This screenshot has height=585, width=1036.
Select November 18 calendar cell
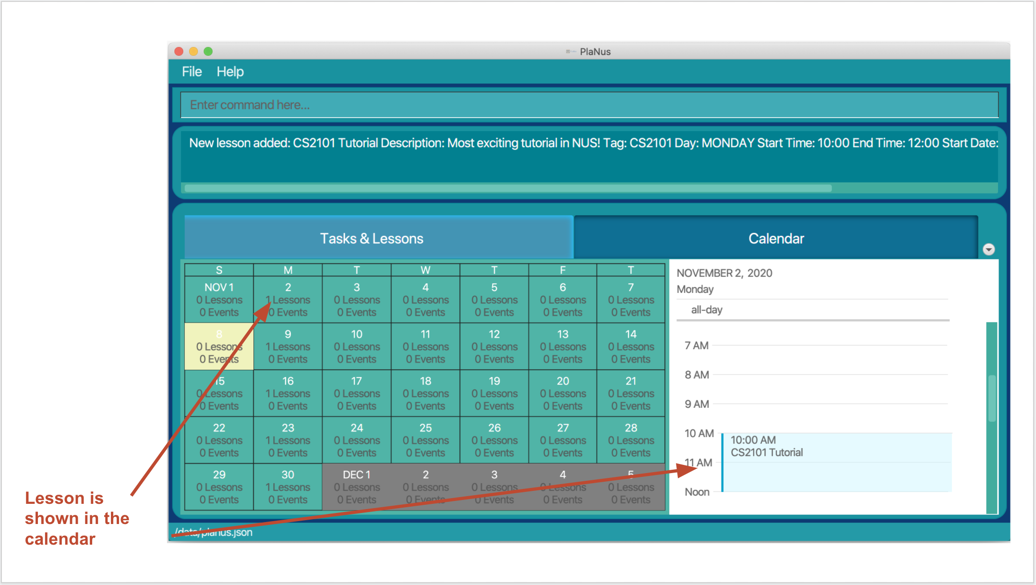pos(425,393)
